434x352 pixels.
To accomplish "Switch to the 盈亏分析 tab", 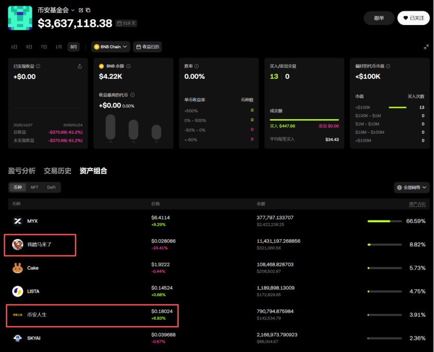I will pos(21,171).
